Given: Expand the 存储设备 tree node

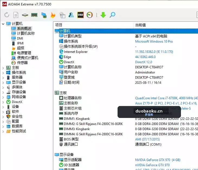Looking at the screenshot, I should 3,92.
